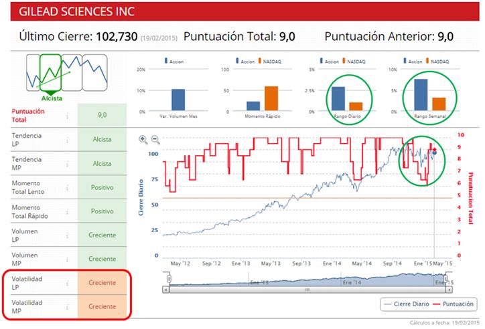Click the orange NASDAQ bar in Momento Rápido
The height and width of the screenshot is (329, 485).
[271, 98]
